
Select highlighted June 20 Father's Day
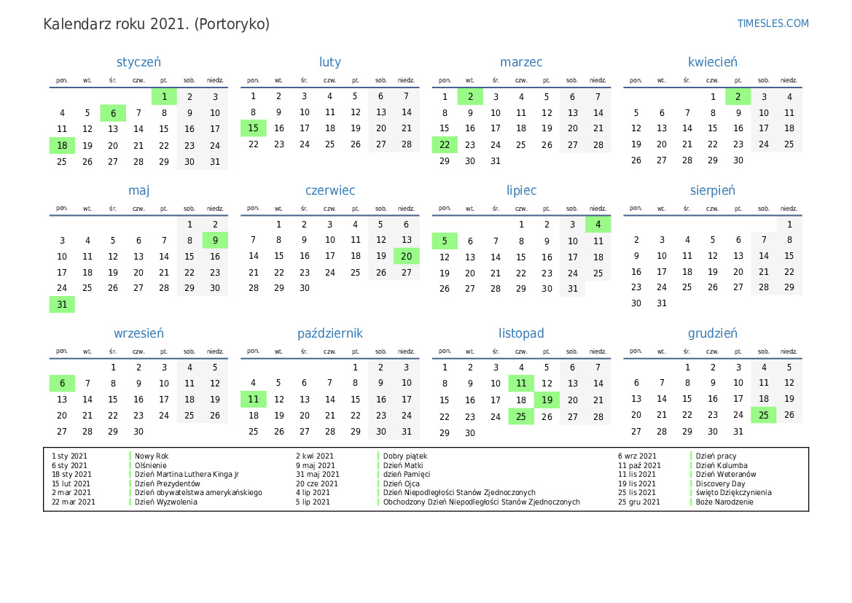click(407, 256)
